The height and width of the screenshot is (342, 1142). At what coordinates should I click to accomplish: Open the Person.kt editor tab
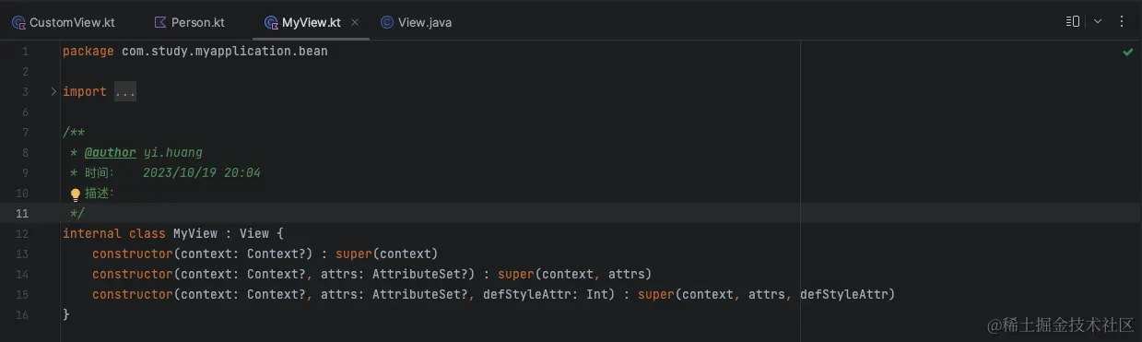[189, 22]
